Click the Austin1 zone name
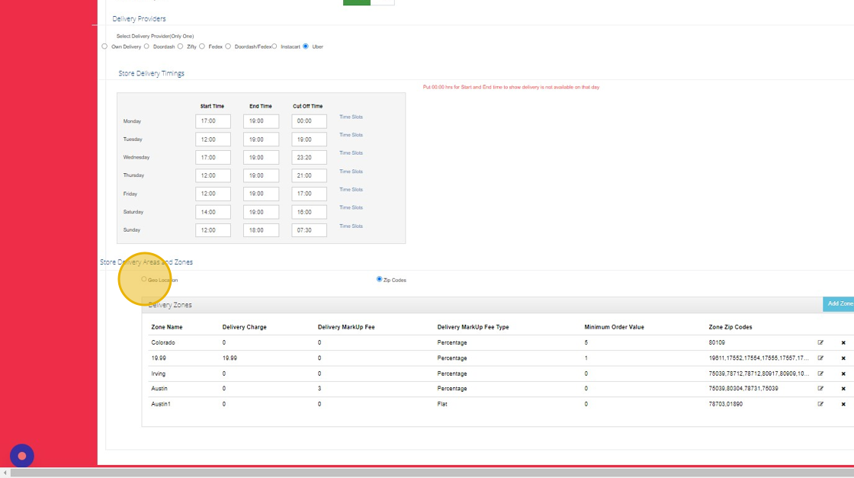854x478 pixels. [x=161, y=404]
